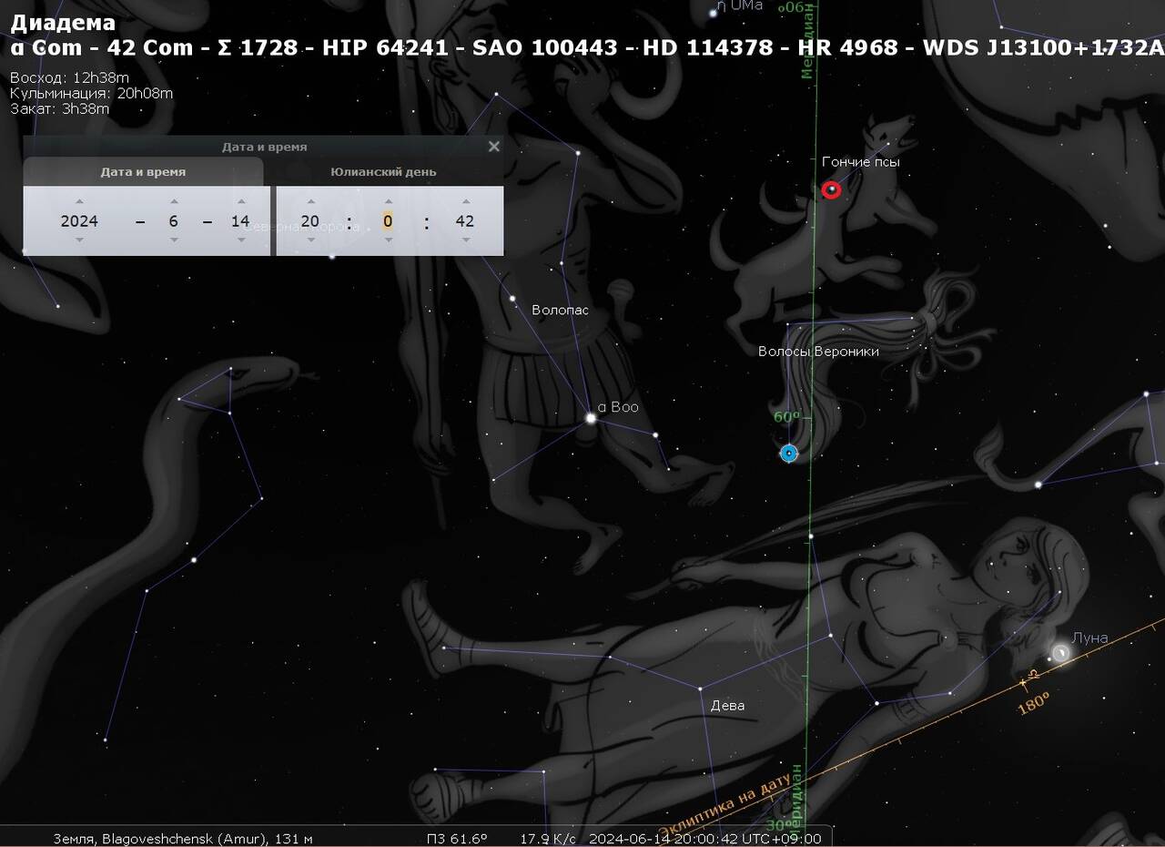Click the 60° meridian altitude label
1165x847 pixels.
[786, 417]
